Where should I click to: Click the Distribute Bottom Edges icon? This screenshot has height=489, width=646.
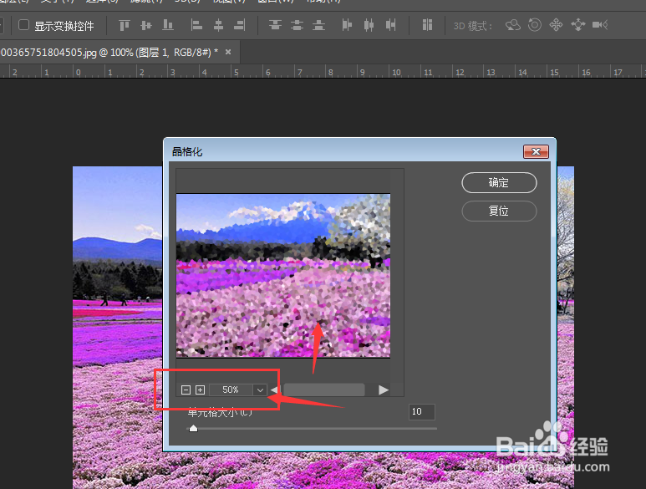pyautogui.click(x=318, y=26)
